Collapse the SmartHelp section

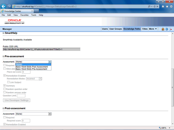(4, 33)
